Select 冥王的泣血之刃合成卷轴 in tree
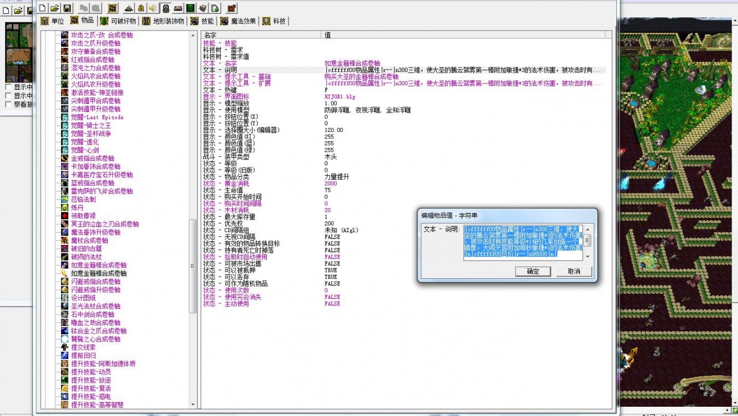Image resolution: width=738 pixels, height=416 pixels. click(104, 224)
